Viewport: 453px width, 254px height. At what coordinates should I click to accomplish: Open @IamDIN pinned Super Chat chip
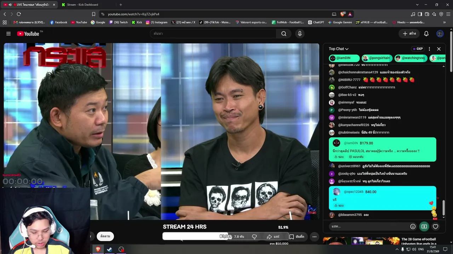[x=344, y=58]
